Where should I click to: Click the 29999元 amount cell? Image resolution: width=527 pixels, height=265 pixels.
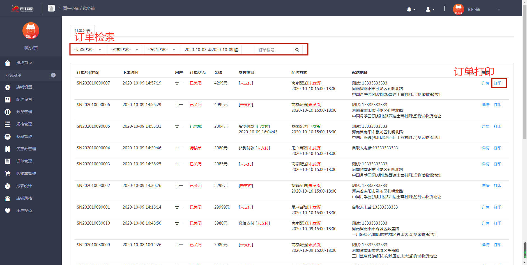[222, 207]
